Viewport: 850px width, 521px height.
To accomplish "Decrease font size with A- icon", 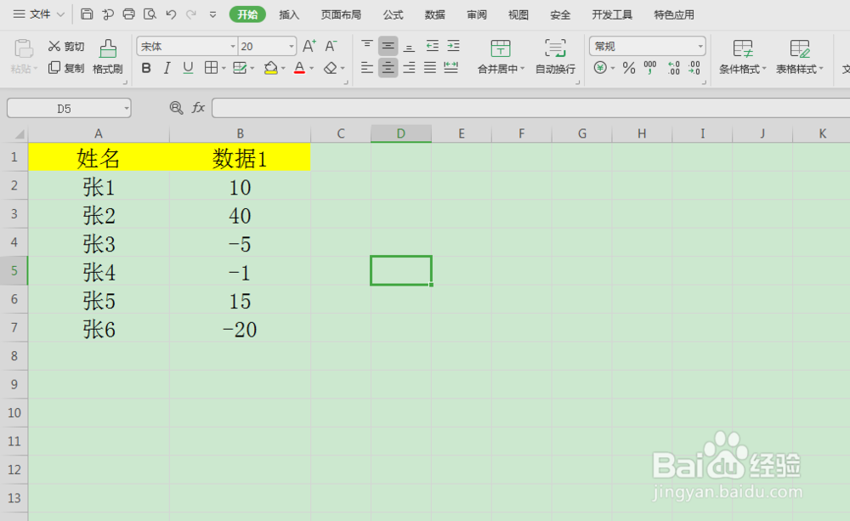I will pyautogui.click(x=331, y=46).
